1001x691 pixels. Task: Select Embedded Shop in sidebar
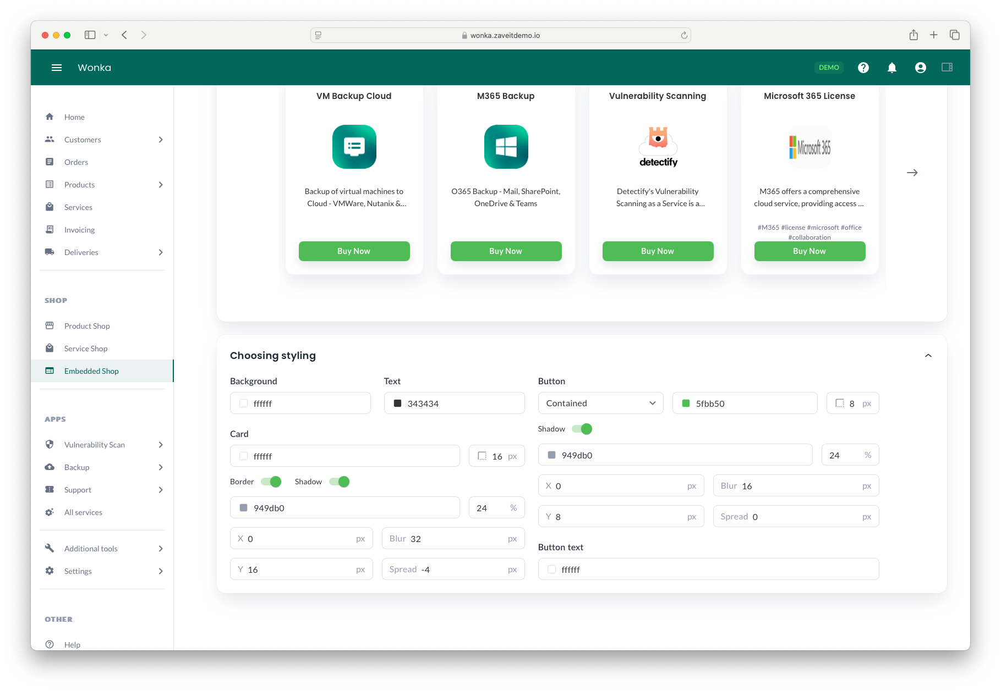point(103,371)
